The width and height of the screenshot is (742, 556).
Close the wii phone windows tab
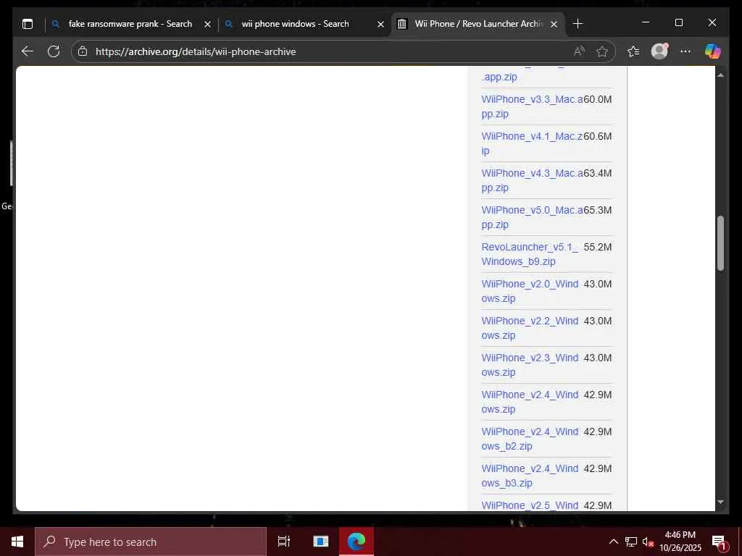[x=380, y=24]
